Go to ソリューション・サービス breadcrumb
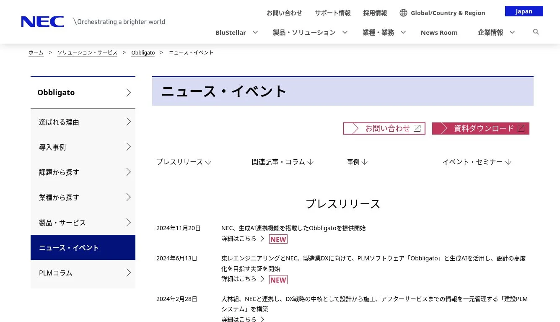Image resolution: width=560 pixels, height=322 pixels. pyautogui.click(x=87, y=52)
